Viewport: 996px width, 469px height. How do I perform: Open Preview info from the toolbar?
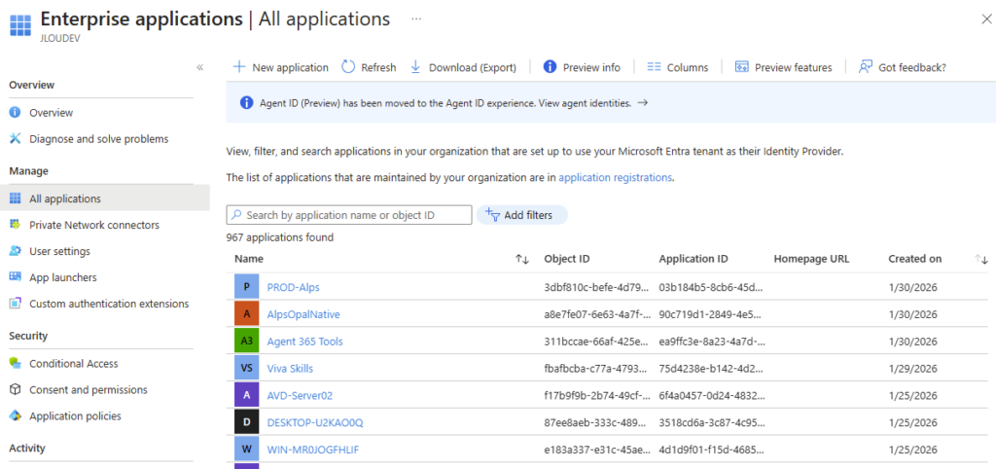tap(582, 67)
